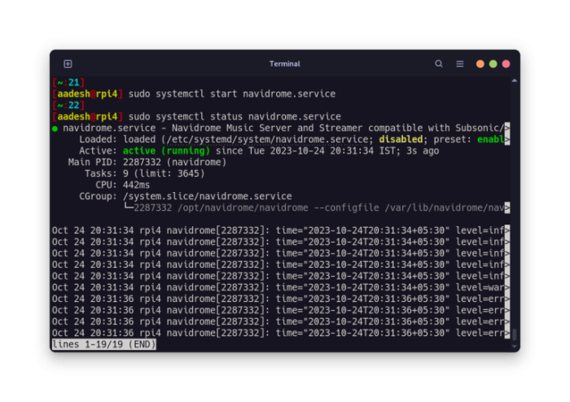Click the 'lines 1-19/19 (END)' pager status

click(104, 344)
